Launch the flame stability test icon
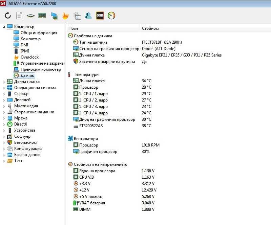 pyautogui.click(x=66, y=16)
